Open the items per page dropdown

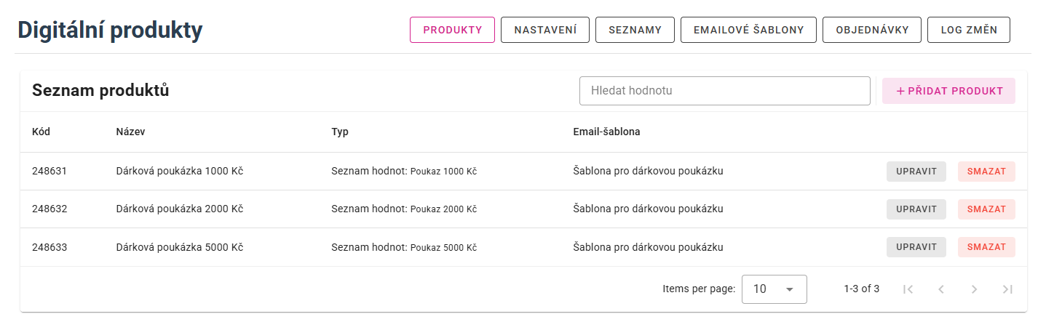coord(774,289)
